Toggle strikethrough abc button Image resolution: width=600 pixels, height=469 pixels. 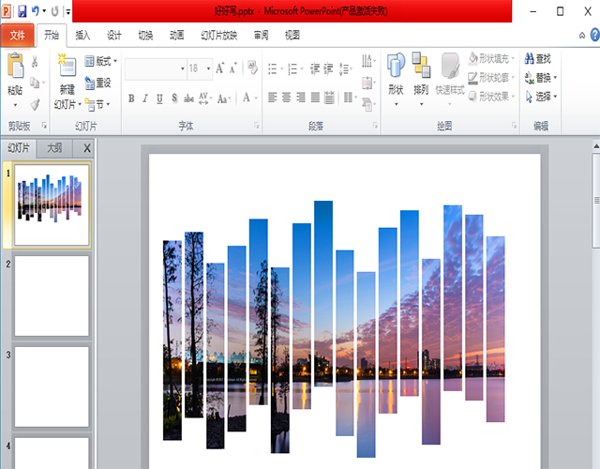[188, 98]
